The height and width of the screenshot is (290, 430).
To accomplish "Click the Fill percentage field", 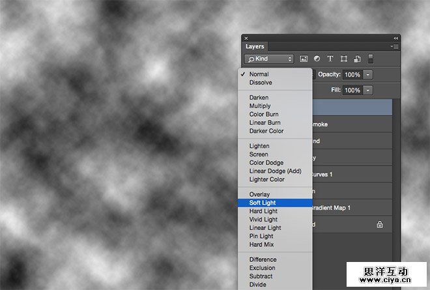I will pyautogui.click(x=352, y=90).
